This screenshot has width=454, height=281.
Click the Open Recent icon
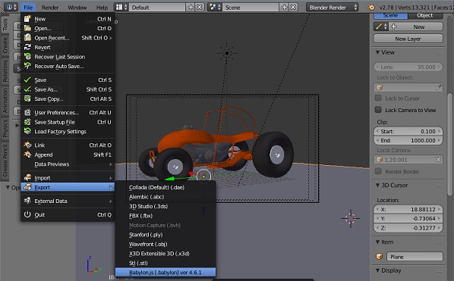tap(27, 38)
